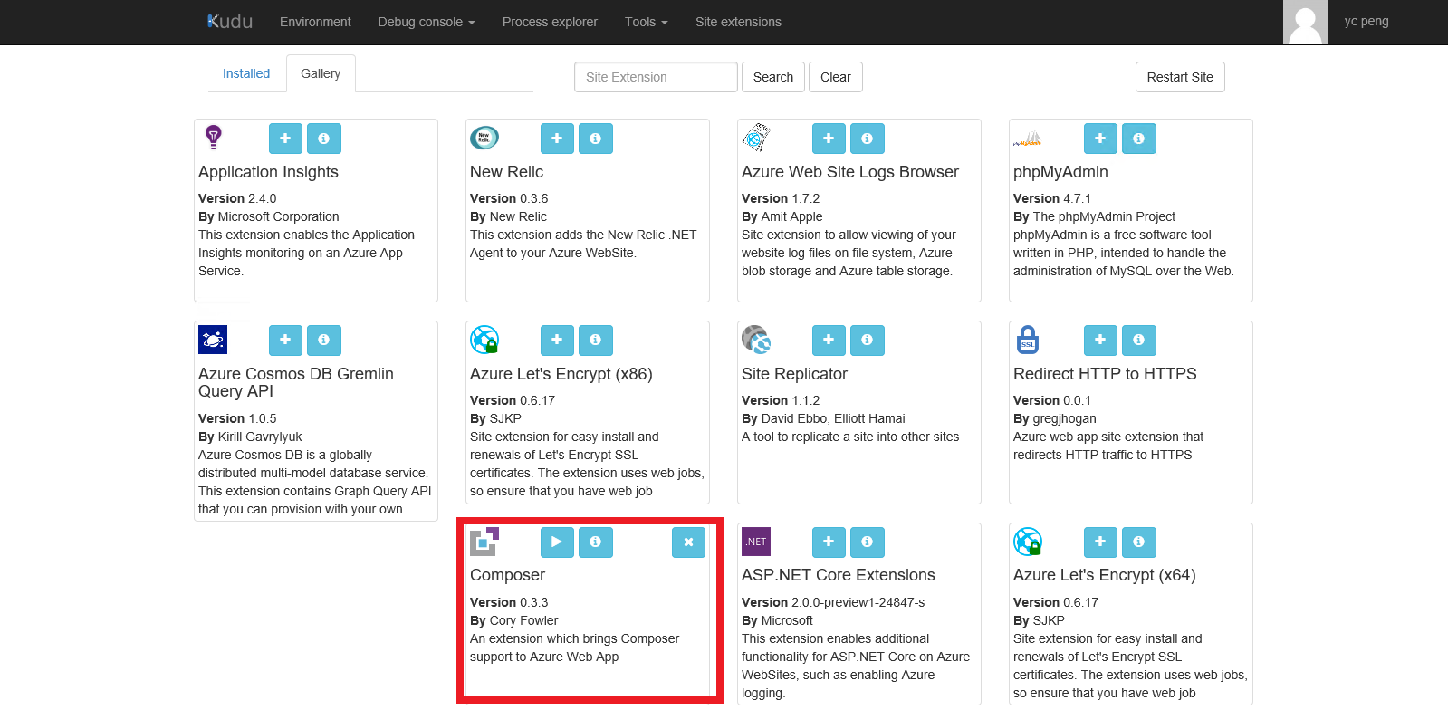
Task: Click the Restart Site button
Action: (x=1180, y=77)
